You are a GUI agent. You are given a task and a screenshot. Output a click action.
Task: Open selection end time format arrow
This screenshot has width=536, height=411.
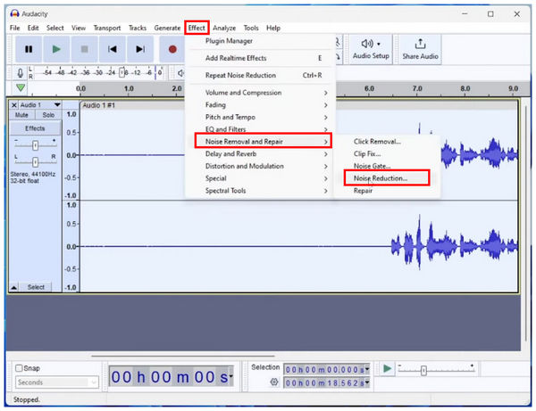coord(367,382)
